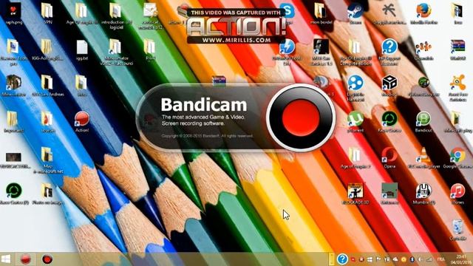Open the Mumble desktop shortcut
473x266 pixels.
pos(423,194)
